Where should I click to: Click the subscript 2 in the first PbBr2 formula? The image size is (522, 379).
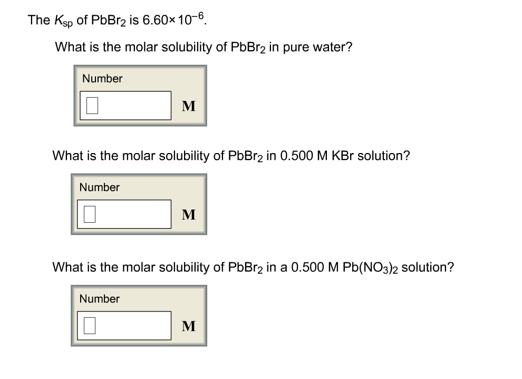[x=123, y=23]
